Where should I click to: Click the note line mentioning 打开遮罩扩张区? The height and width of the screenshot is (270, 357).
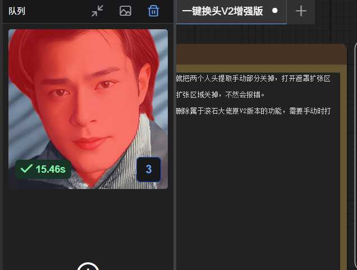(x=253, y=79)
